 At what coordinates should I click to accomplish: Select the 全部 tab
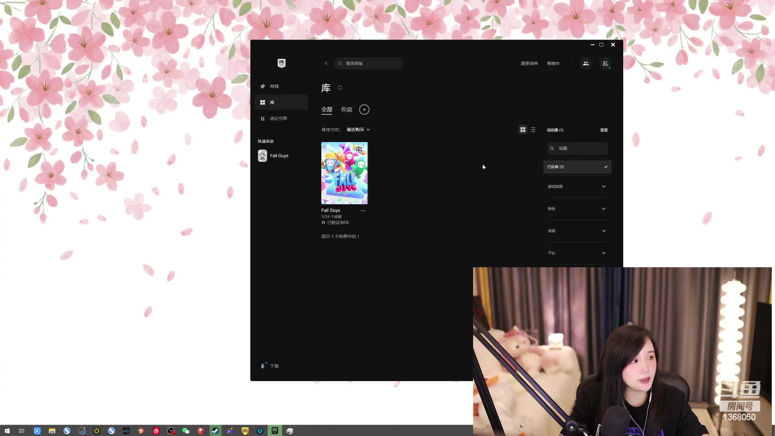point(327,109)
